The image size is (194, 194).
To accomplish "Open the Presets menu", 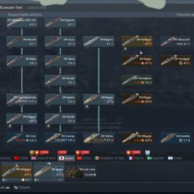I will pos(22,188).
